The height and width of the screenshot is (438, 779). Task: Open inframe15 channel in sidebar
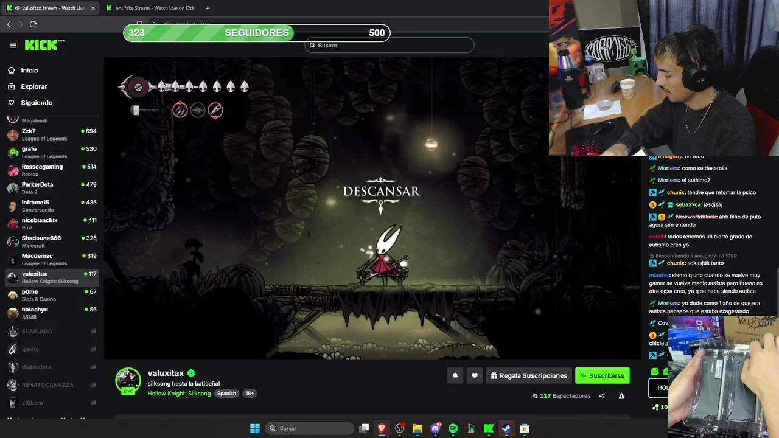52,206
